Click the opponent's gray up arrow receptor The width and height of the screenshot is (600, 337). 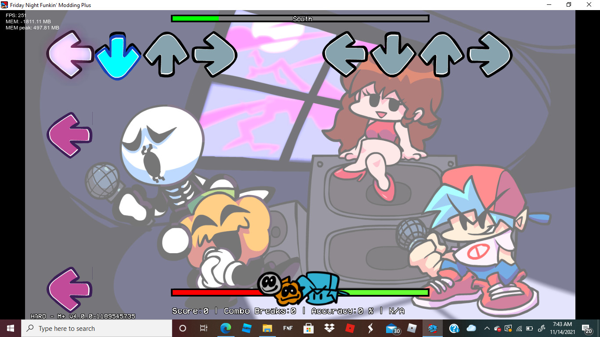click(166, 54)
